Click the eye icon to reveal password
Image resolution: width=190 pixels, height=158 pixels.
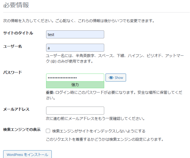111,78
